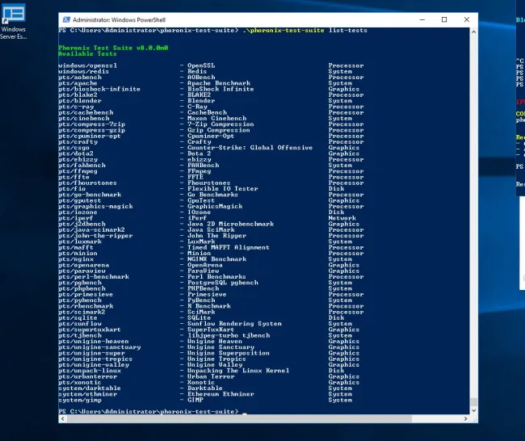Click the 'windows/openssl' entry
525x441 pixels.
click(88, 65)
